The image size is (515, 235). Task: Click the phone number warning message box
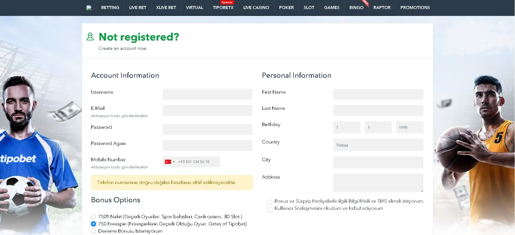pyautogui.click(x=172, y=182)
